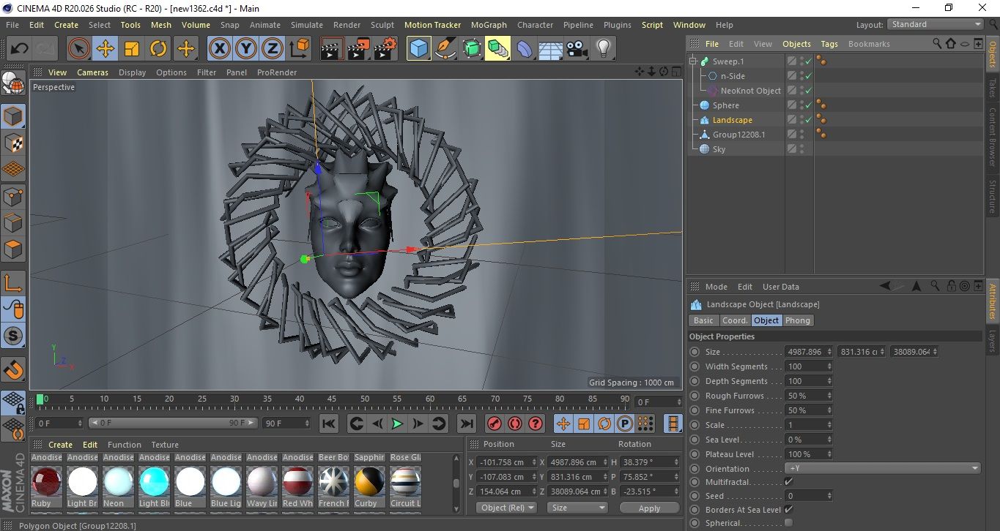The image size is (1000, 531).
Task: Switch to Coord. tab
Action: (x=735, y=320)
